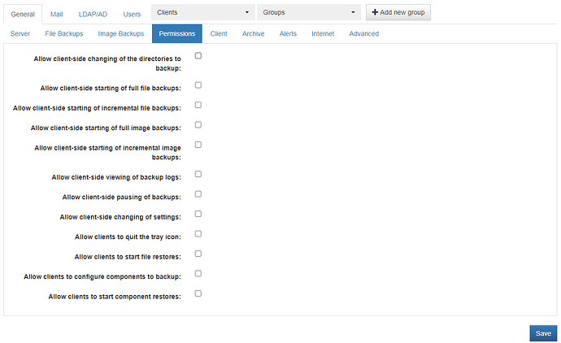Check allow clients to quit tray icon
Image resolution: width=561 pixels, height=343 pixels.
click(x=198, y=234)
